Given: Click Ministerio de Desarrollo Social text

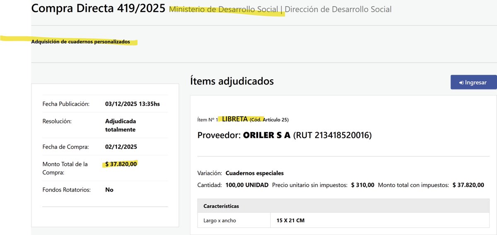Looking at the screenshot, I should (x=224, y=9).
